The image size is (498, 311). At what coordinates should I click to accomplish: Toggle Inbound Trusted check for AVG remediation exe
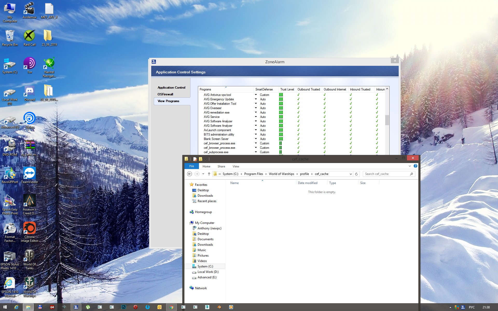click(x=351, y=112)
